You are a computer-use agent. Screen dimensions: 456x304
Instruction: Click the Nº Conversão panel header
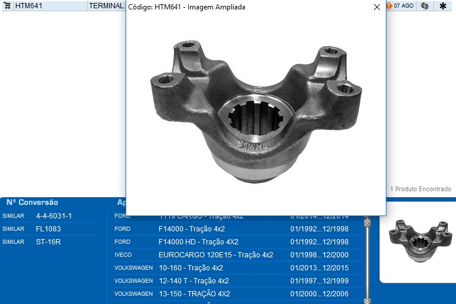(32, 202)
